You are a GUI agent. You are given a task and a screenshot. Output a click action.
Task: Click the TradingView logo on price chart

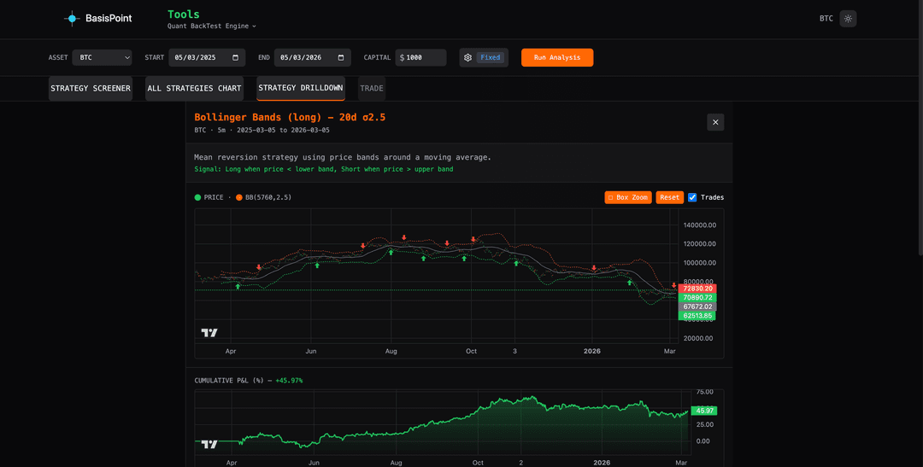point(209,332)
